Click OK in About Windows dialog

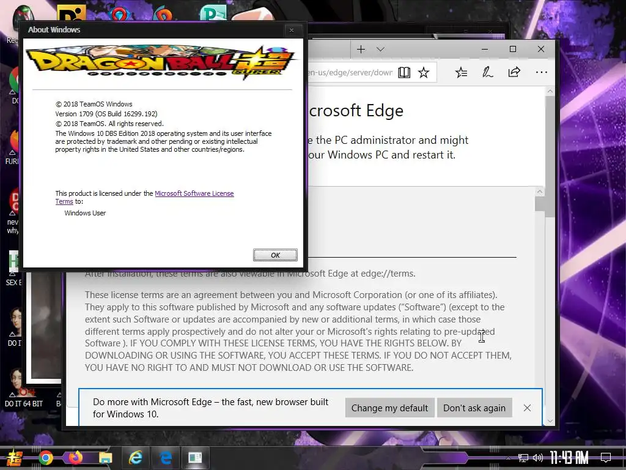(275, 255)
